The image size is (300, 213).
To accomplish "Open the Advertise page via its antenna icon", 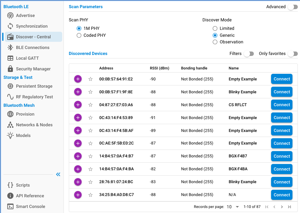I will tap(10, 16).
